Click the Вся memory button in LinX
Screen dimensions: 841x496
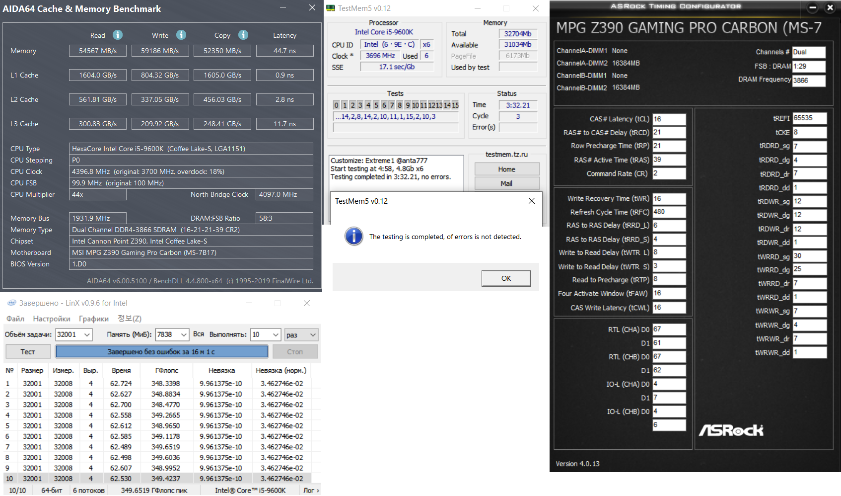(199, 334)
